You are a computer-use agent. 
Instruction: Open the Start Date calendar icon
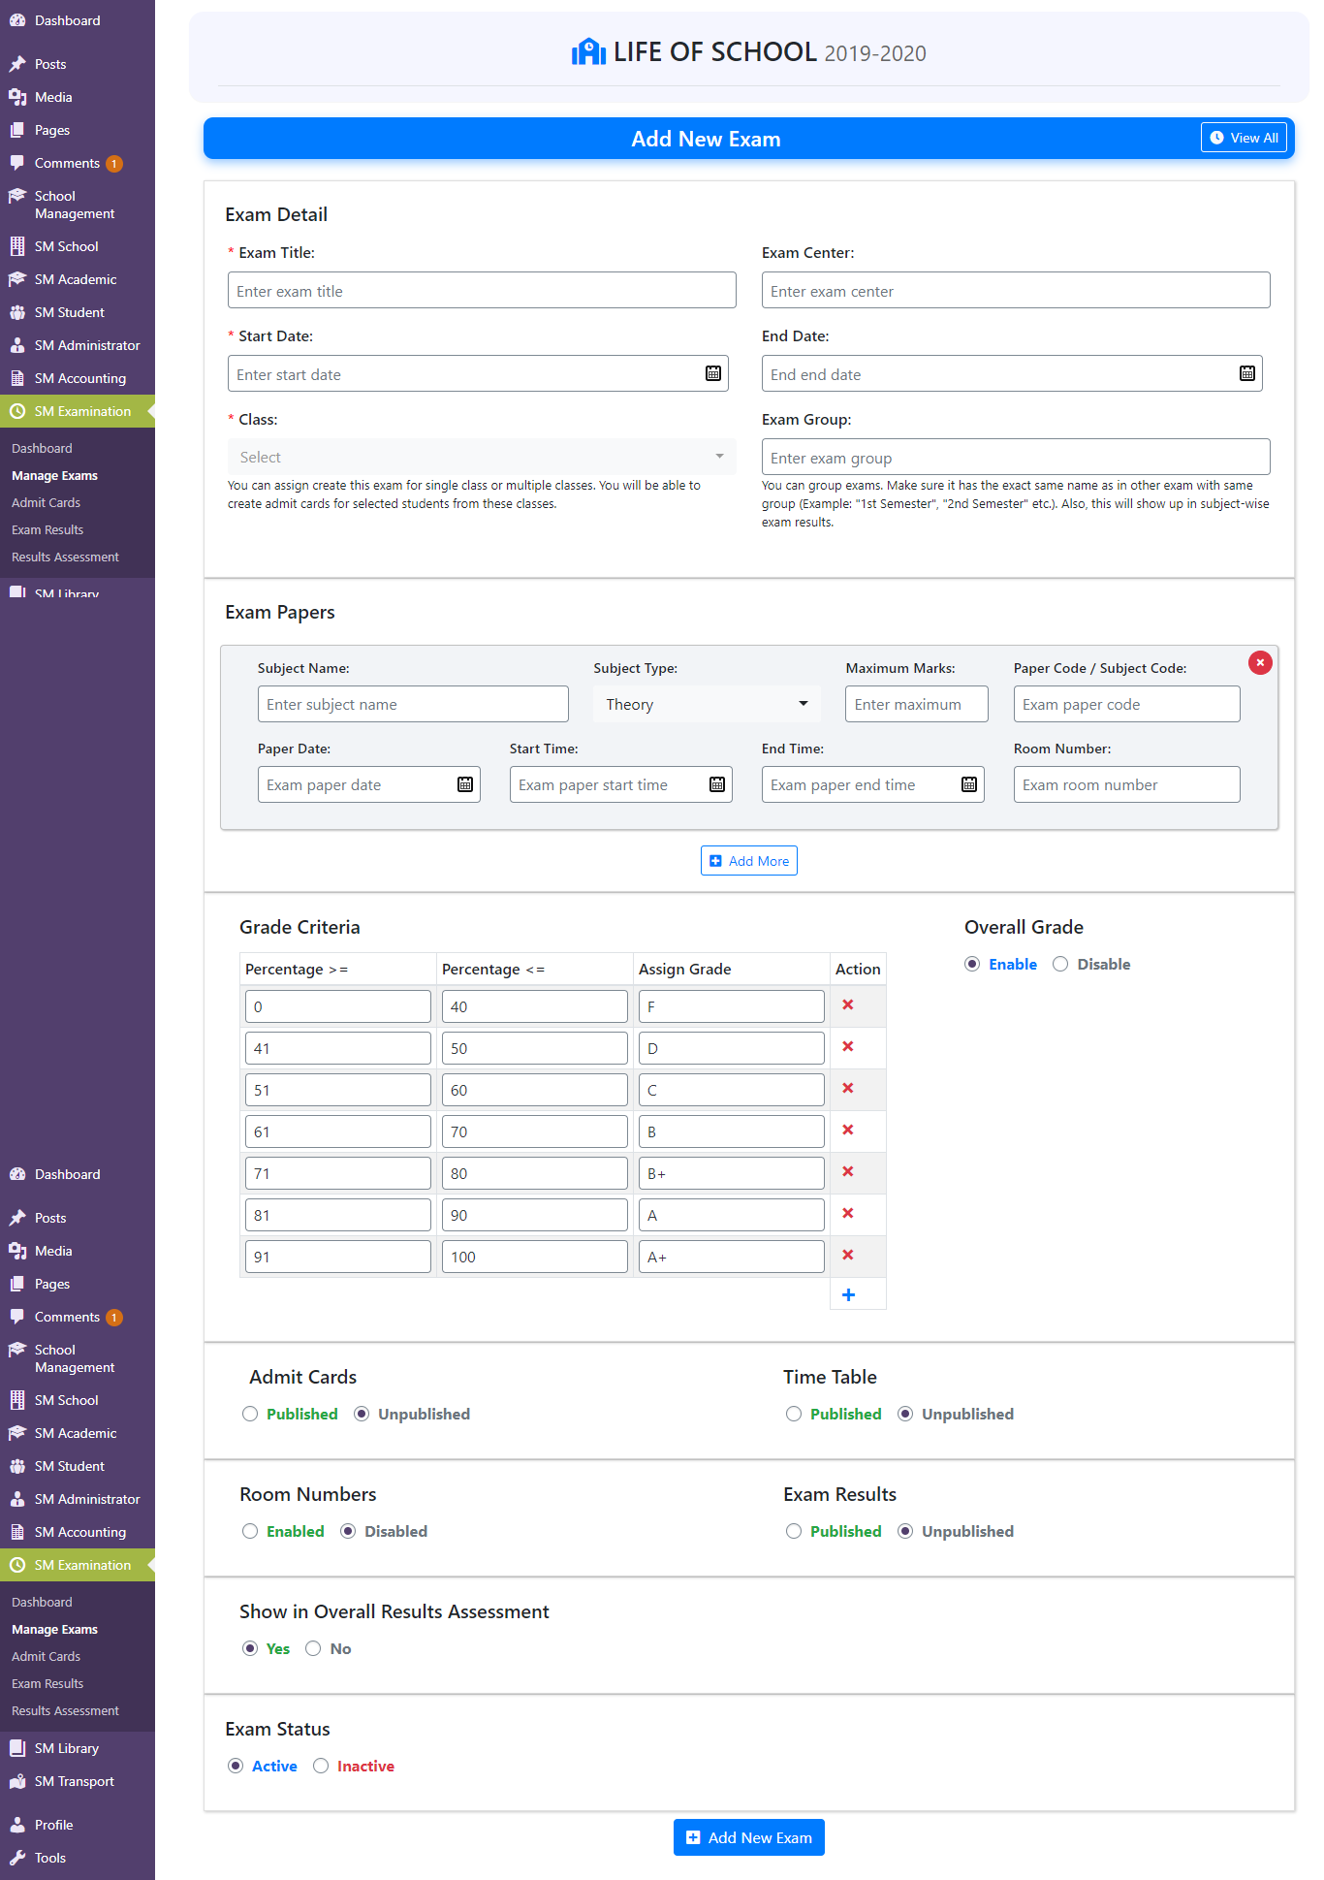pyautogui.click(x=713, y=373)
